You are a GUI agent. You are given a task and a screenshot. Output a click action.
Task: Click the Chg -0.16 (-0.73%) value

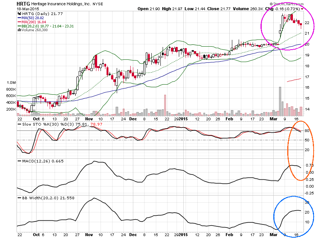[x=282, y=9]
